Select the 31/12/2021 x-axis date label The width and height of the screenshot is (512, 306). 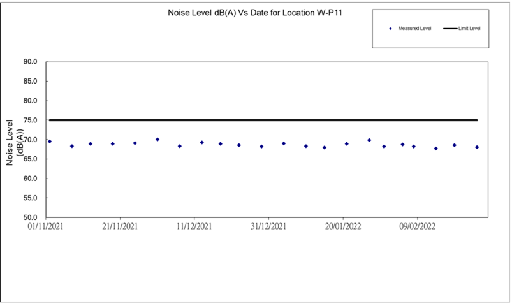tap(268, 226)
